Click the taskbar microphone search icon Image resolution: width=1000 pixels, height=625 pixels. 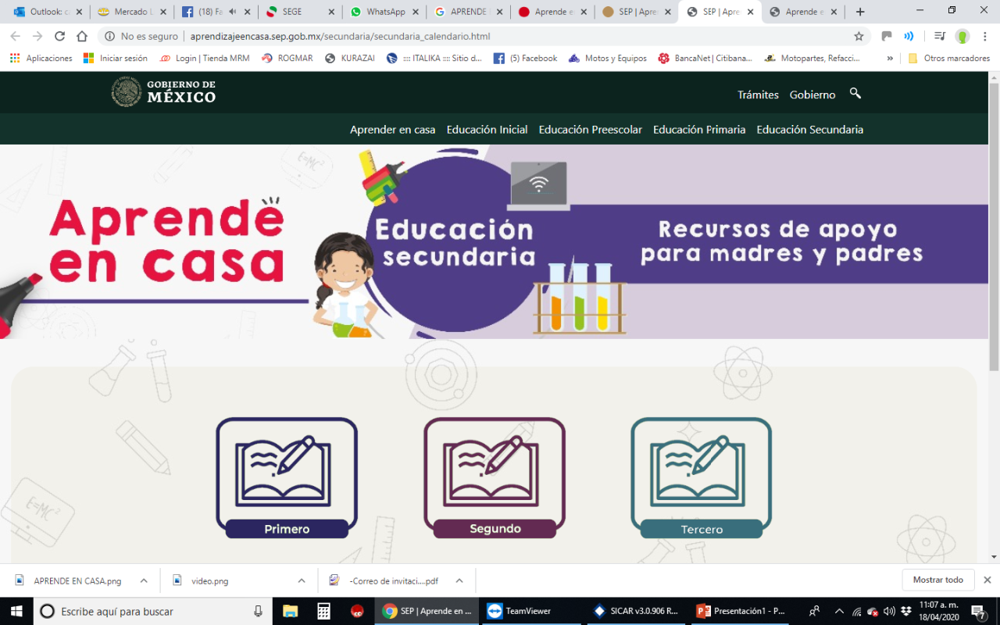click(x=258, y=611)
